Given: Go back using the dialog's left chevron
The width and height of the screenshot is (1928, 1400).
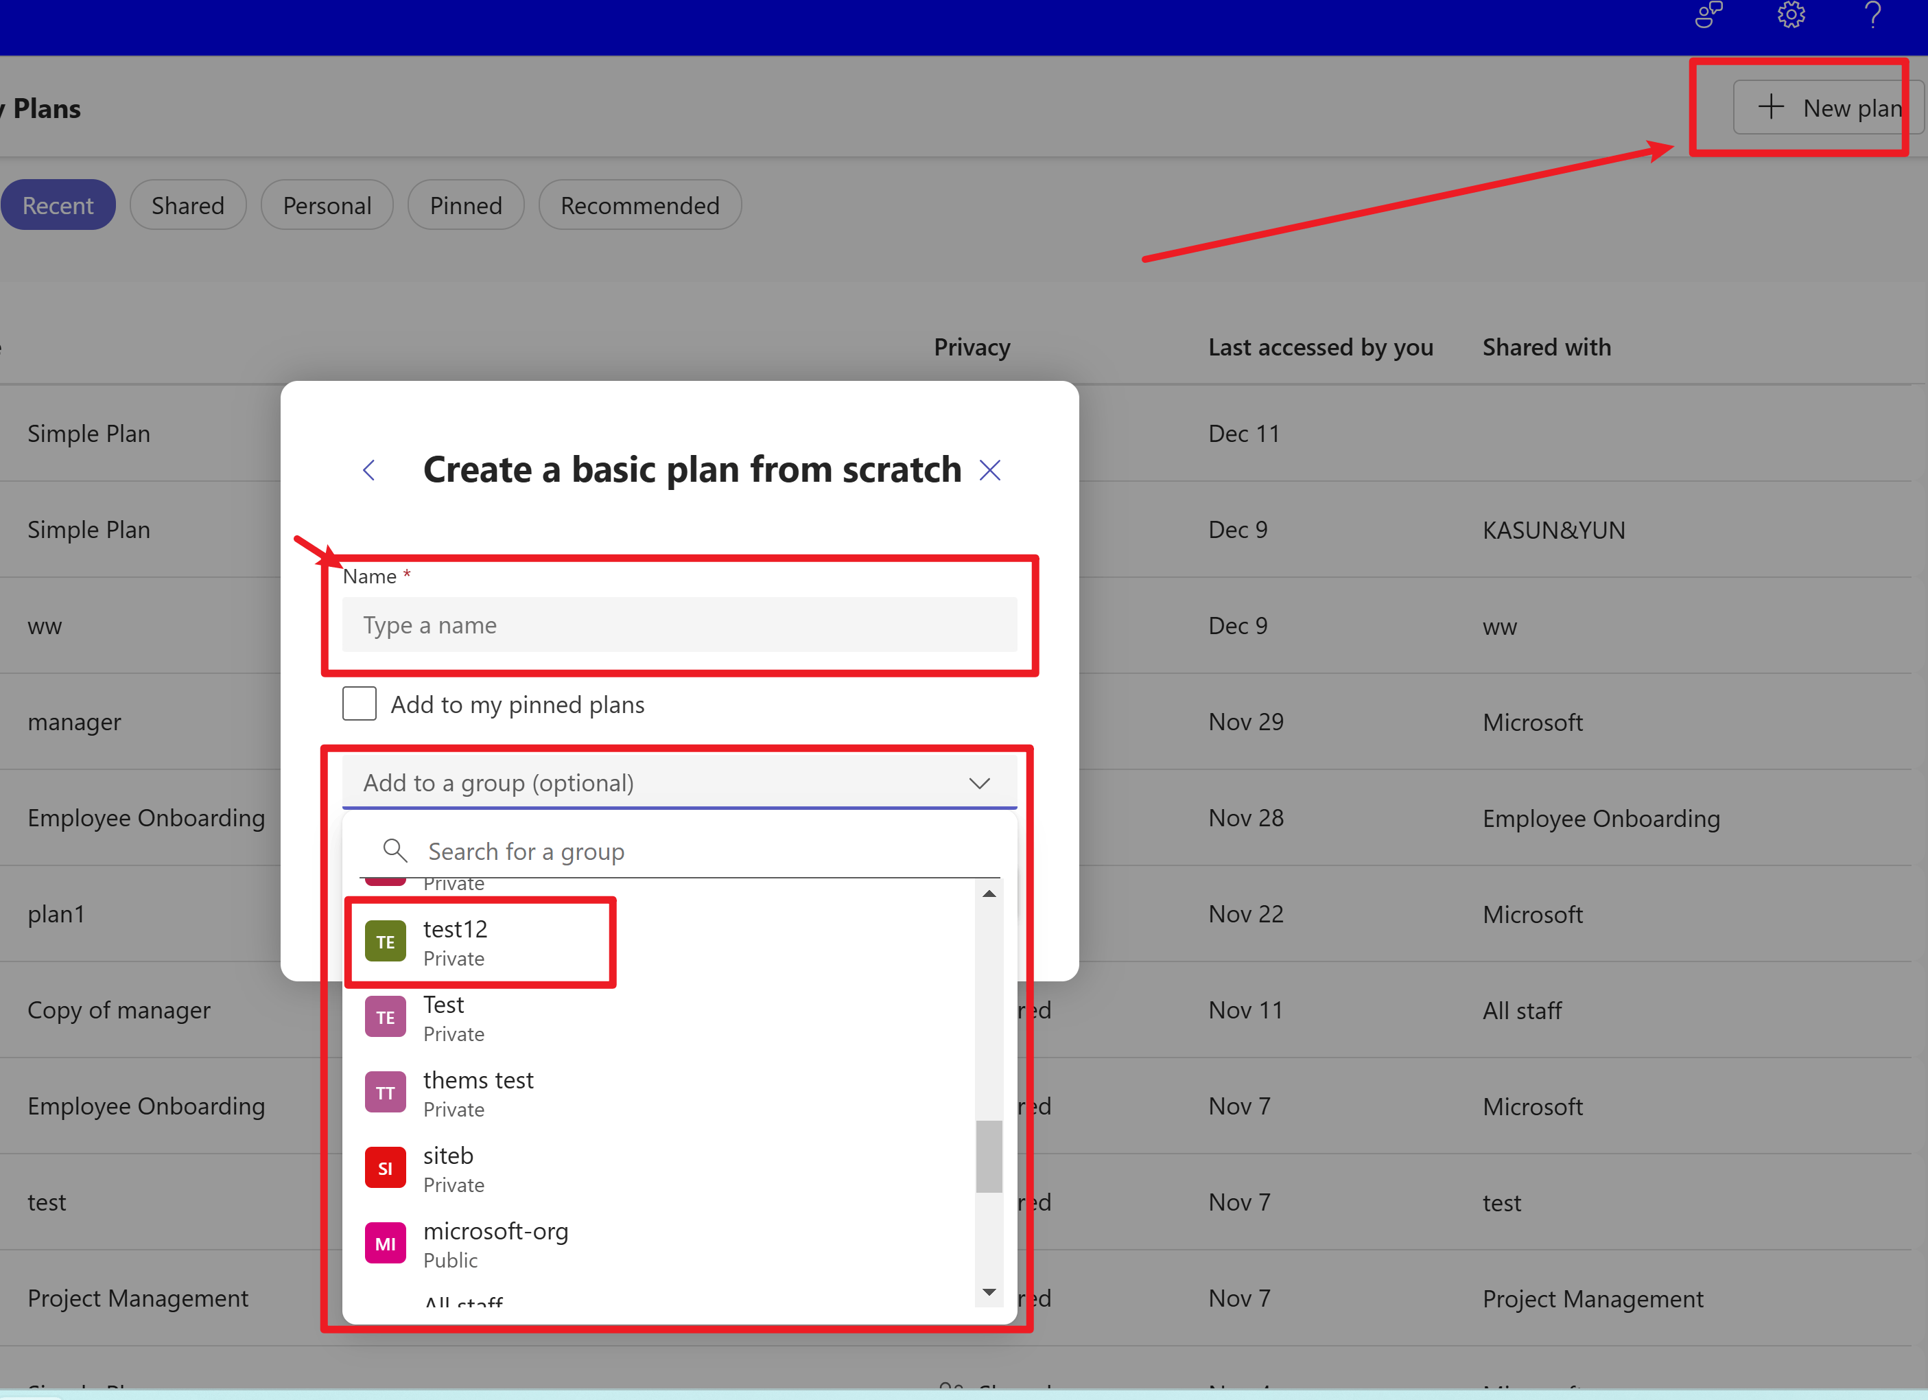Looking at the screenshot, I should [369, 470].
